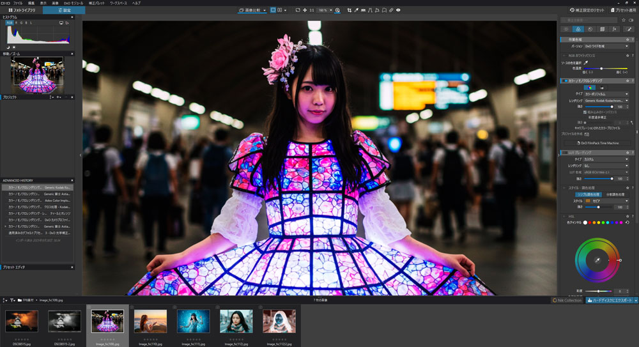
Task: Open the ファイル menu
Action: [18, 3]
